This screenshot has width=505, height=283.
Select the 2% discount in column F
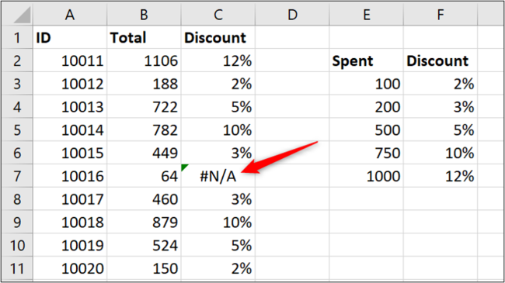[x=441, y=84]
